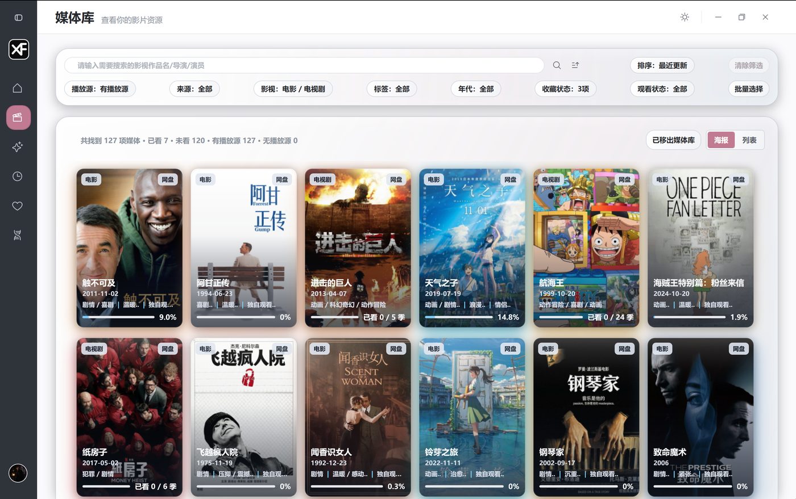Image resolution: width=796 pixels, height=499 pixels.
Task: Click the 电影 badge on 阿甘正传
Action: (x=205, y=179)
